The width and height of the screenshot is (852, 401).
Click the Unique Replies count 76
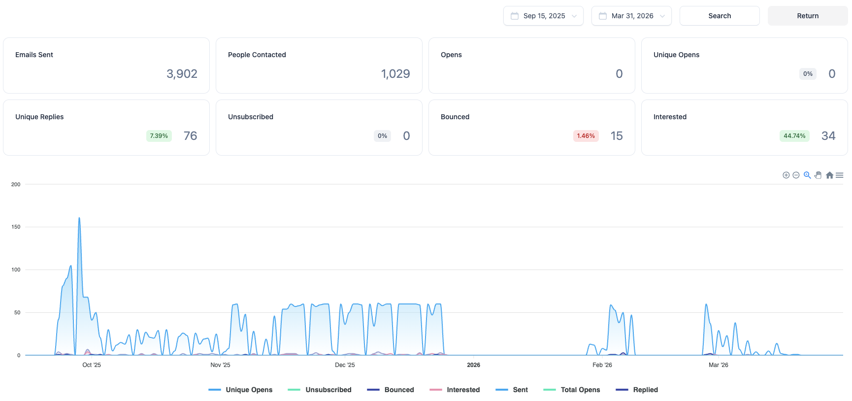click(191, 136)
